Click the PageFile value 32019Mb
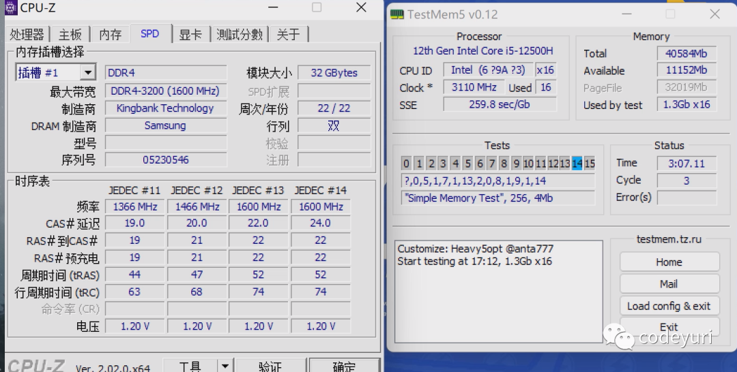Screen dimensions: 737x372 point(687,87)
